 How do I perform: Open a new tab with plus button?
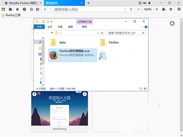[x=88, y=3]
